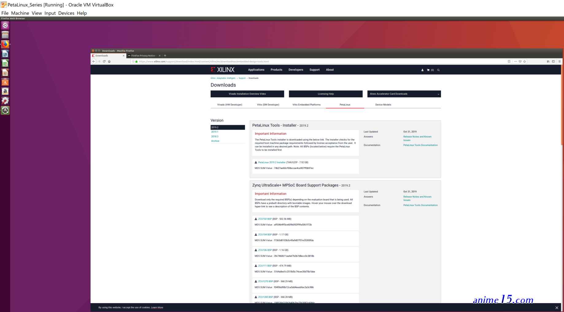
Task: Select the Vitis (SW Developer) tab
Action: [268, 105]
